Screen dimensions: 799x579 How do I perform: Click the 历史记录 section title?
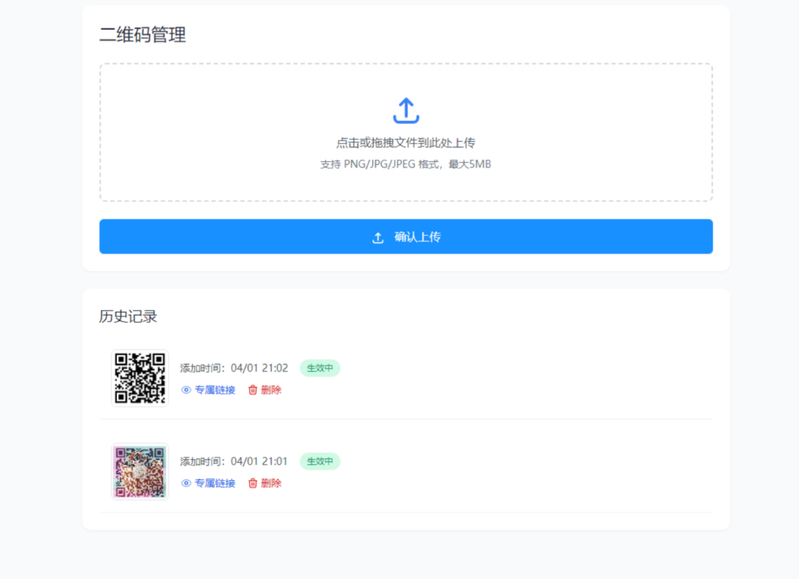click(129, 316)
